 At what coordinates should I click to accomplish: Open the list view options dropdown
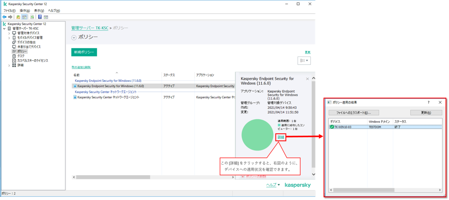[304, 60]
